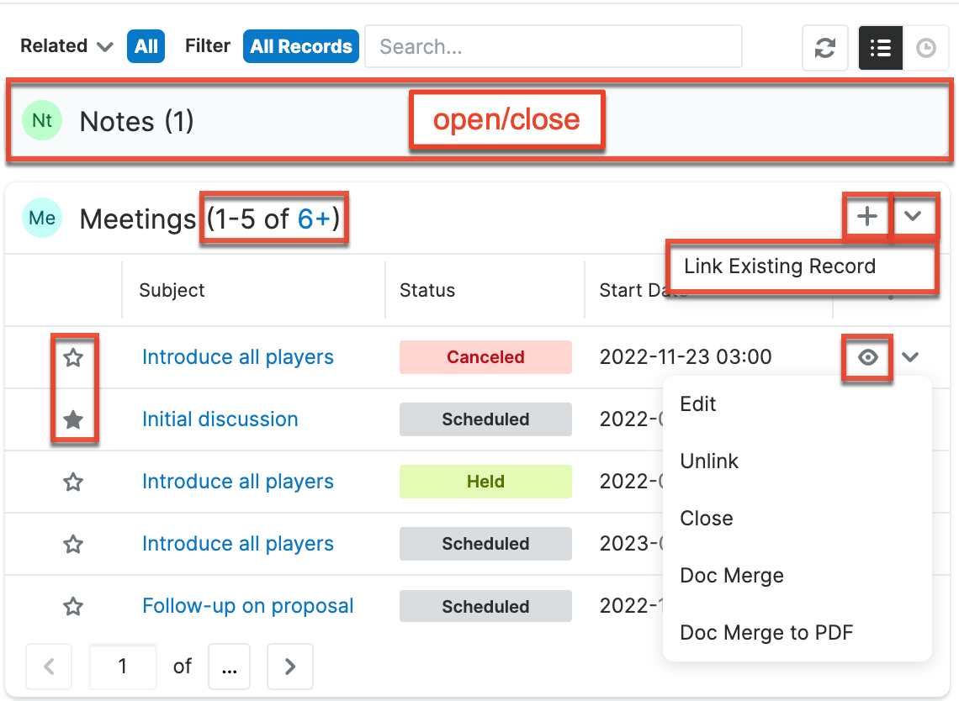
Task: Select Doc Merge to PDF option
Action: pos(766,633)
